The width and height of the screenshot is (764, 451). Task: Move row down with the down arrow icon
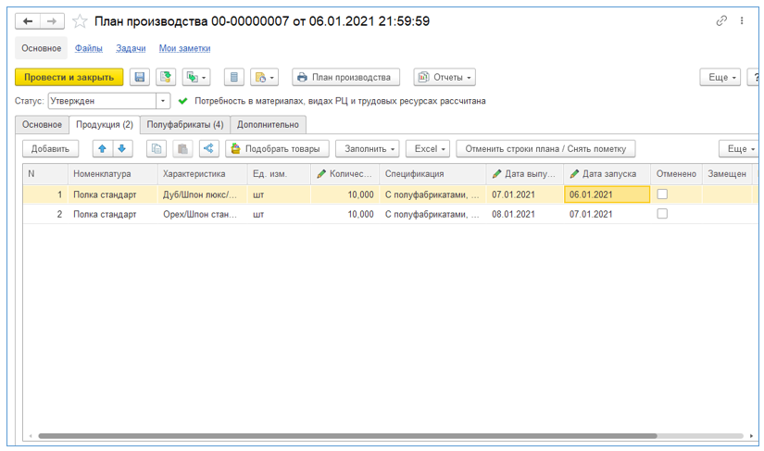pyautogui.click(x=121, y=149)
